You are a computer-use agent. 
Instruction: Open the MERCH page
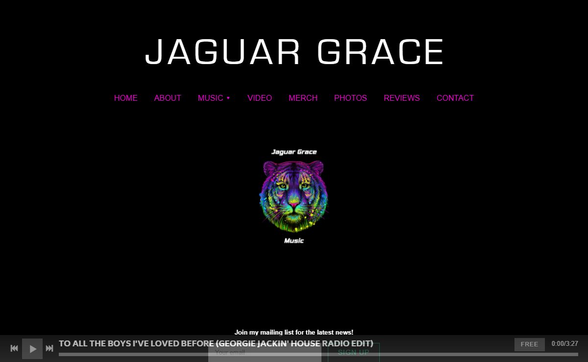tap(303, 98)
